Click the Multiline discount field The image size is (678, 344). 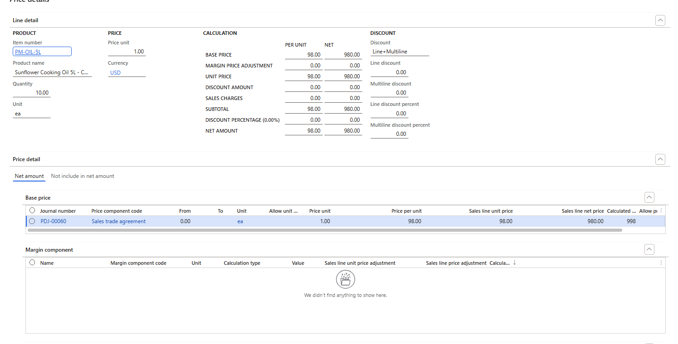pyautogui.click(x=389, y=93)
